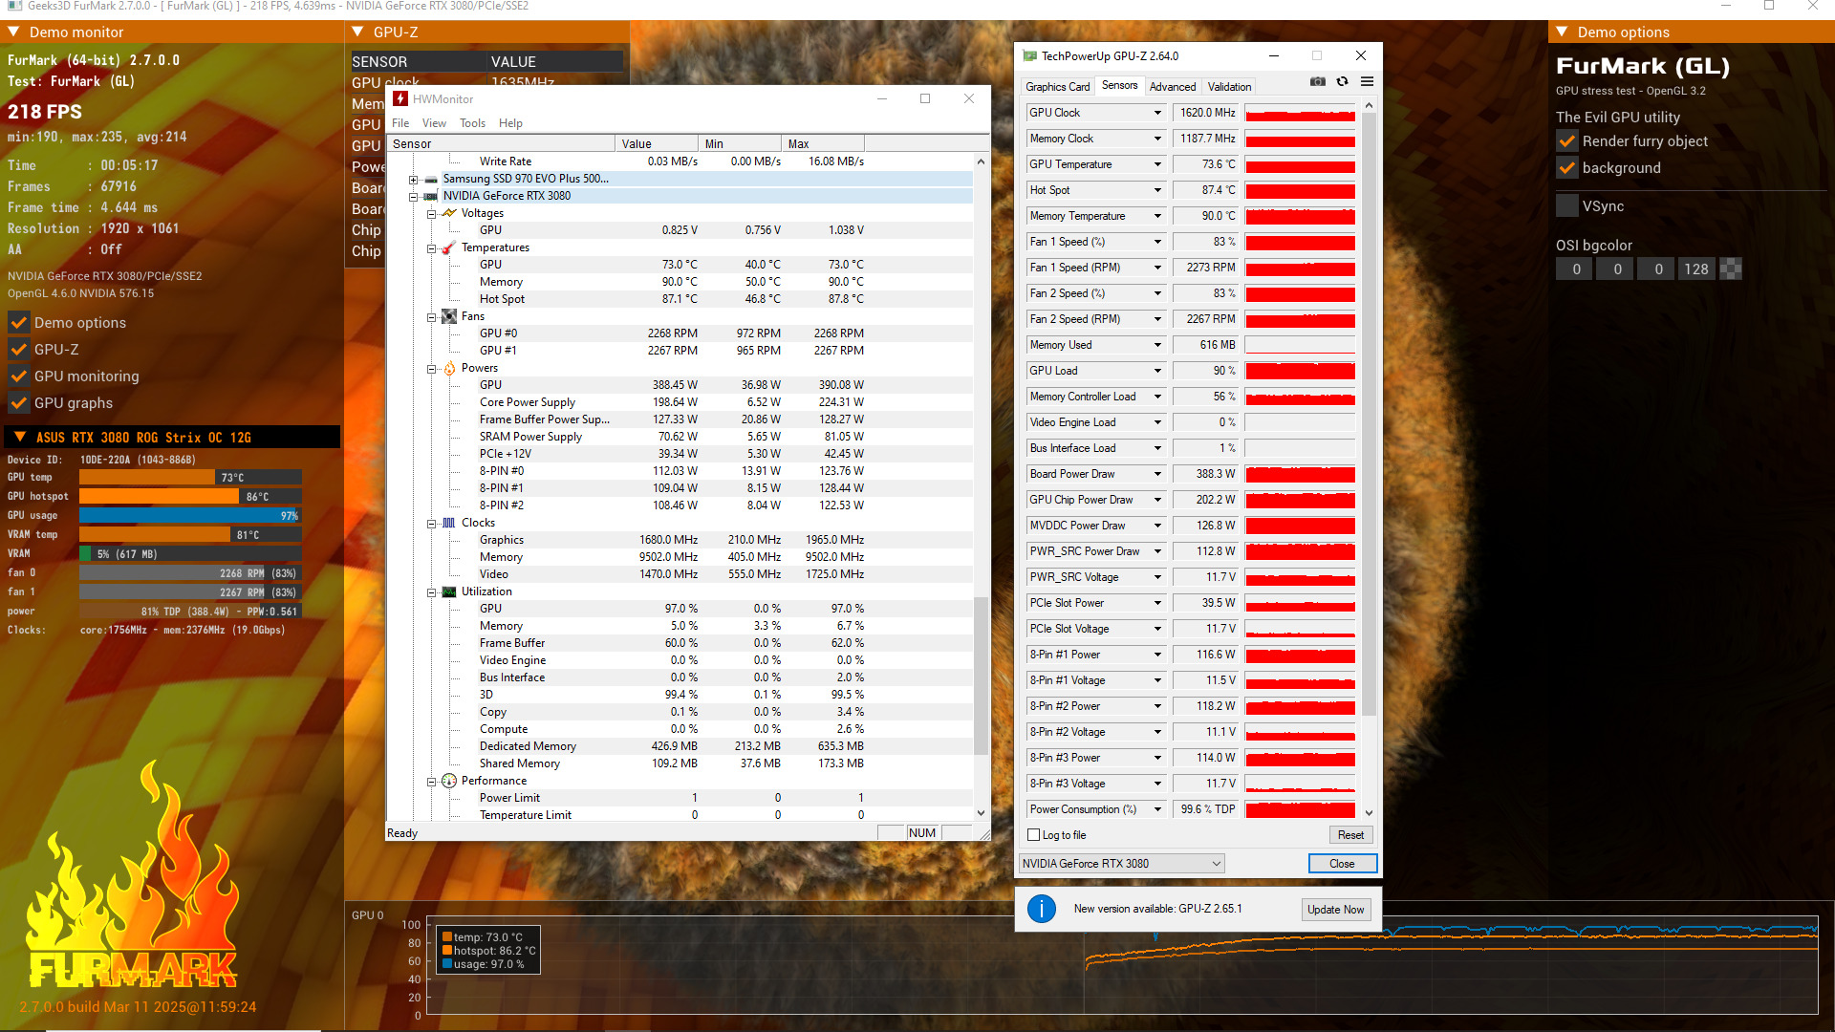This screenshot has height=1032, width=1835.
Task: Switch to the Graphics Card tab
Action: point(1057,87)
